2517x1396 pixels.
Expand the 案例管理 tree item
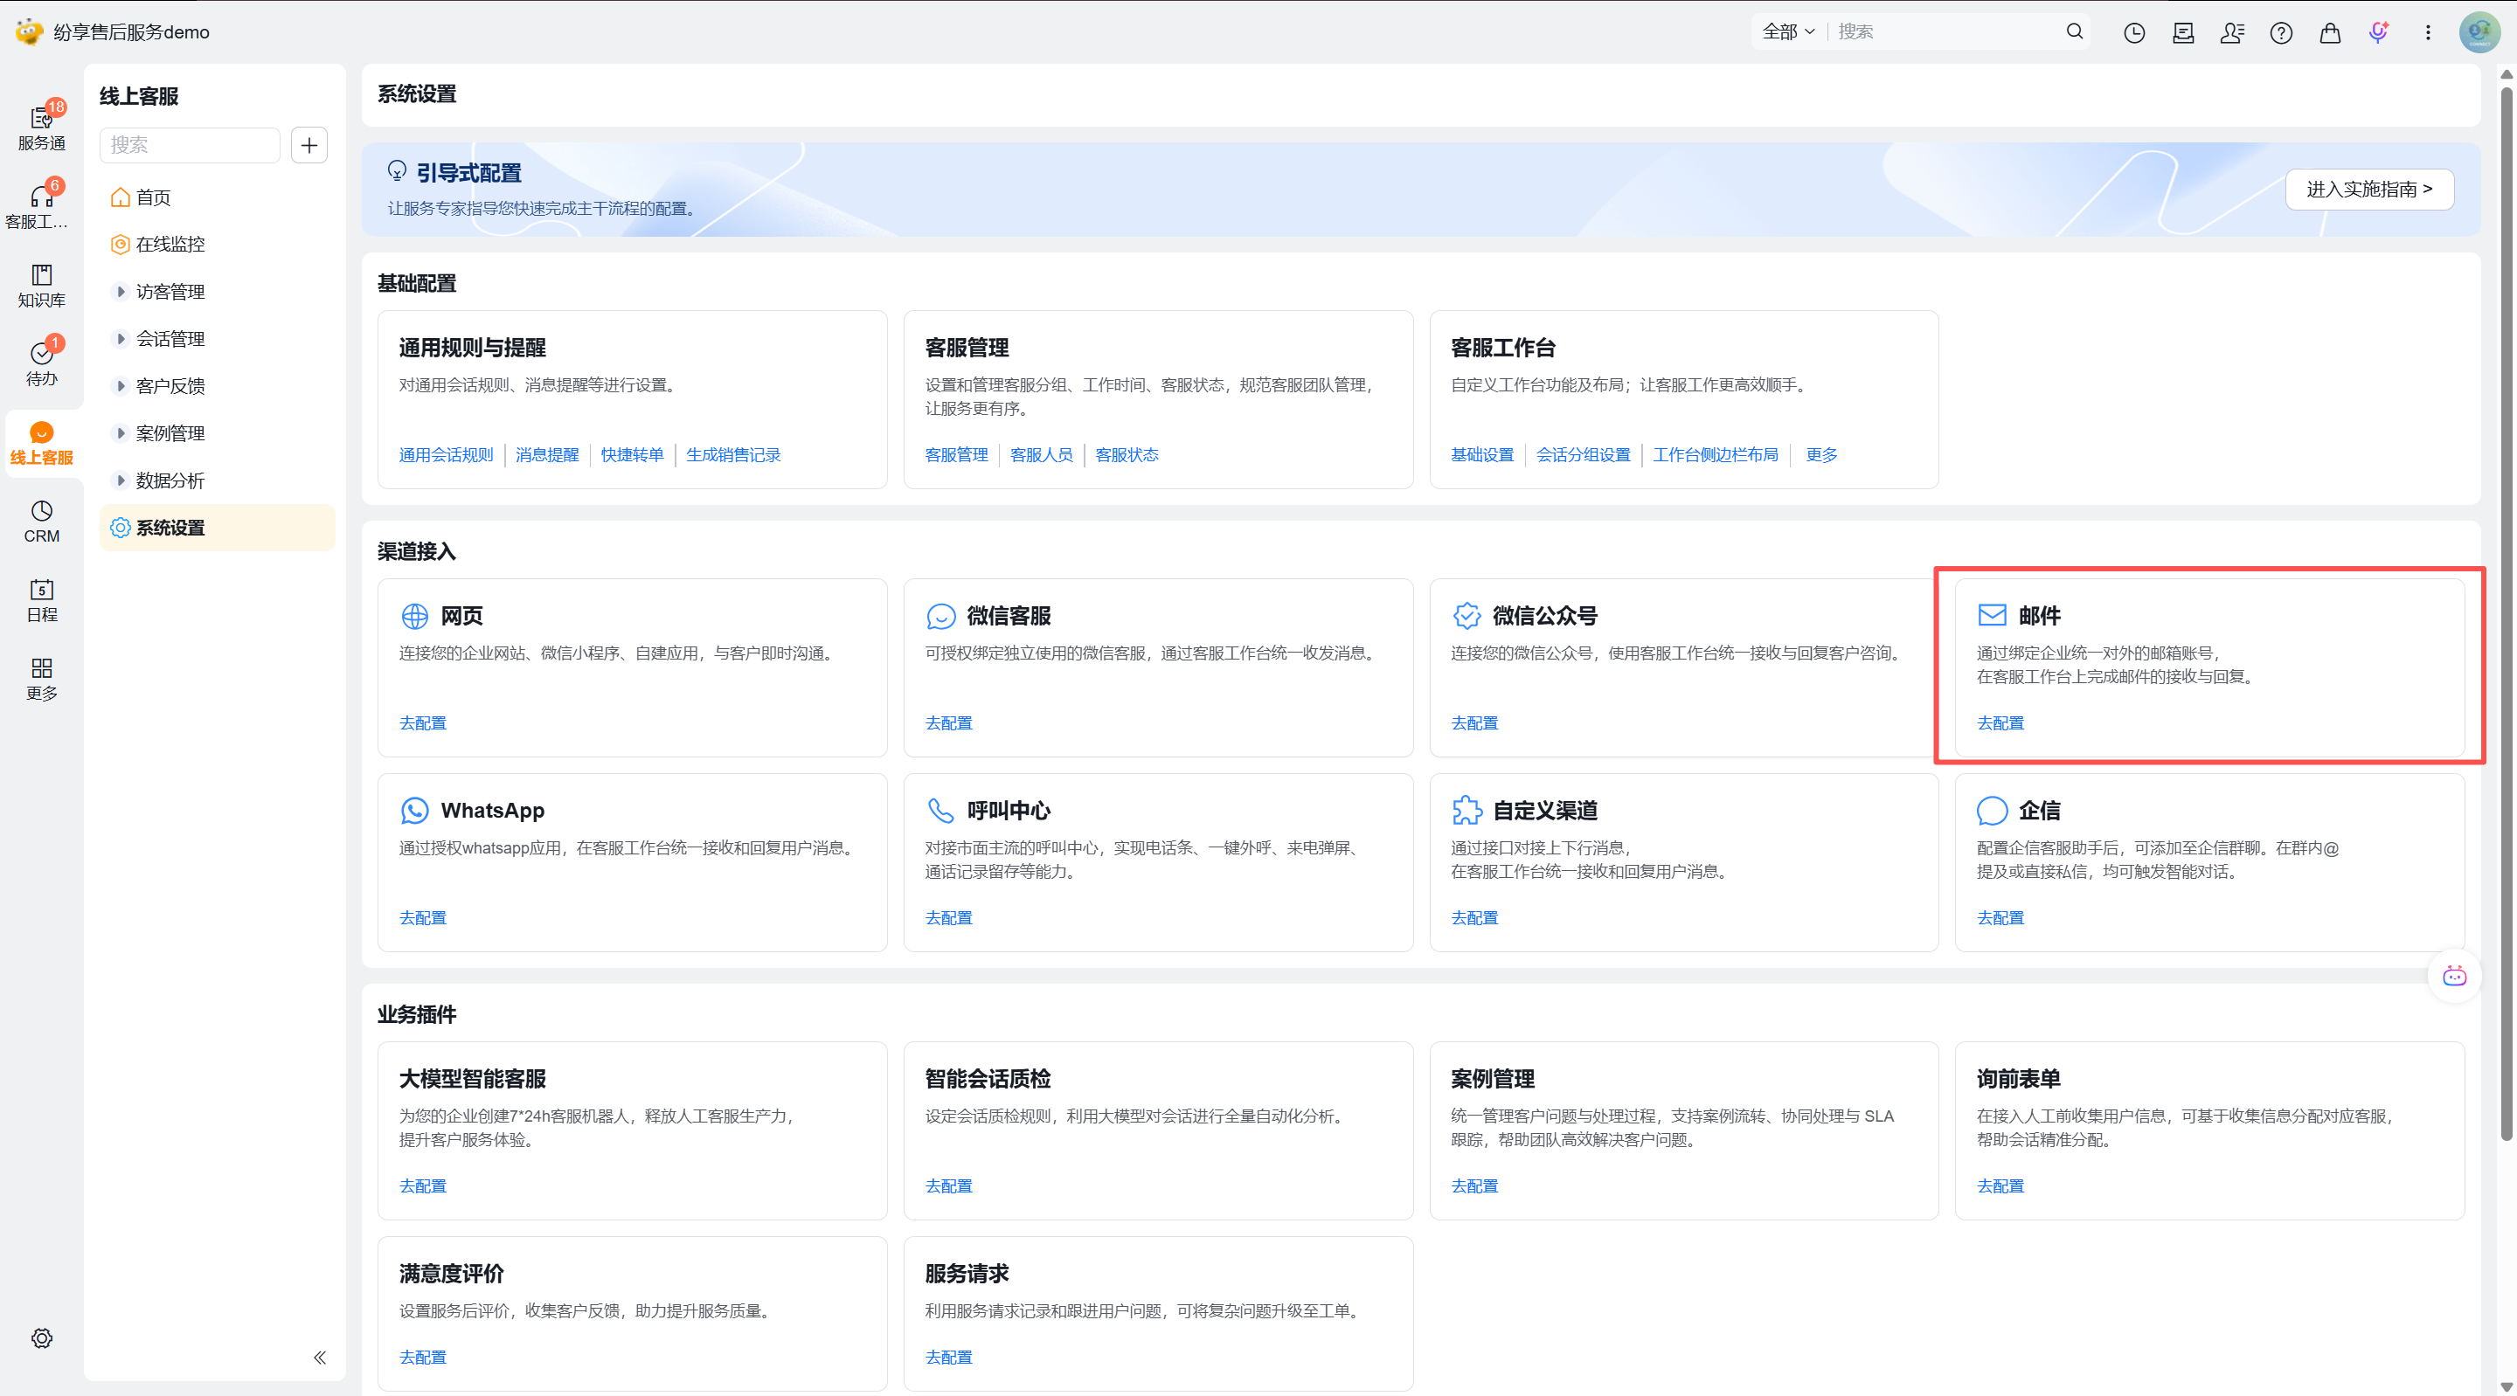[121, 432]
